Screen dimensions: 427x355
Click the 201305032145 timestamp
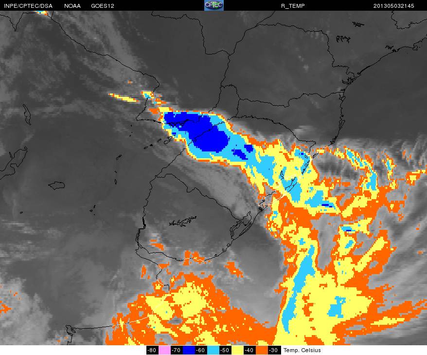coord(394,6)
